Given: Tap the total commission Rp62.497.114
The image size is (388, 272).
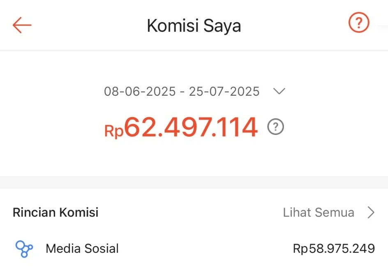Looking at the screenshot, I should coord(181,127).
